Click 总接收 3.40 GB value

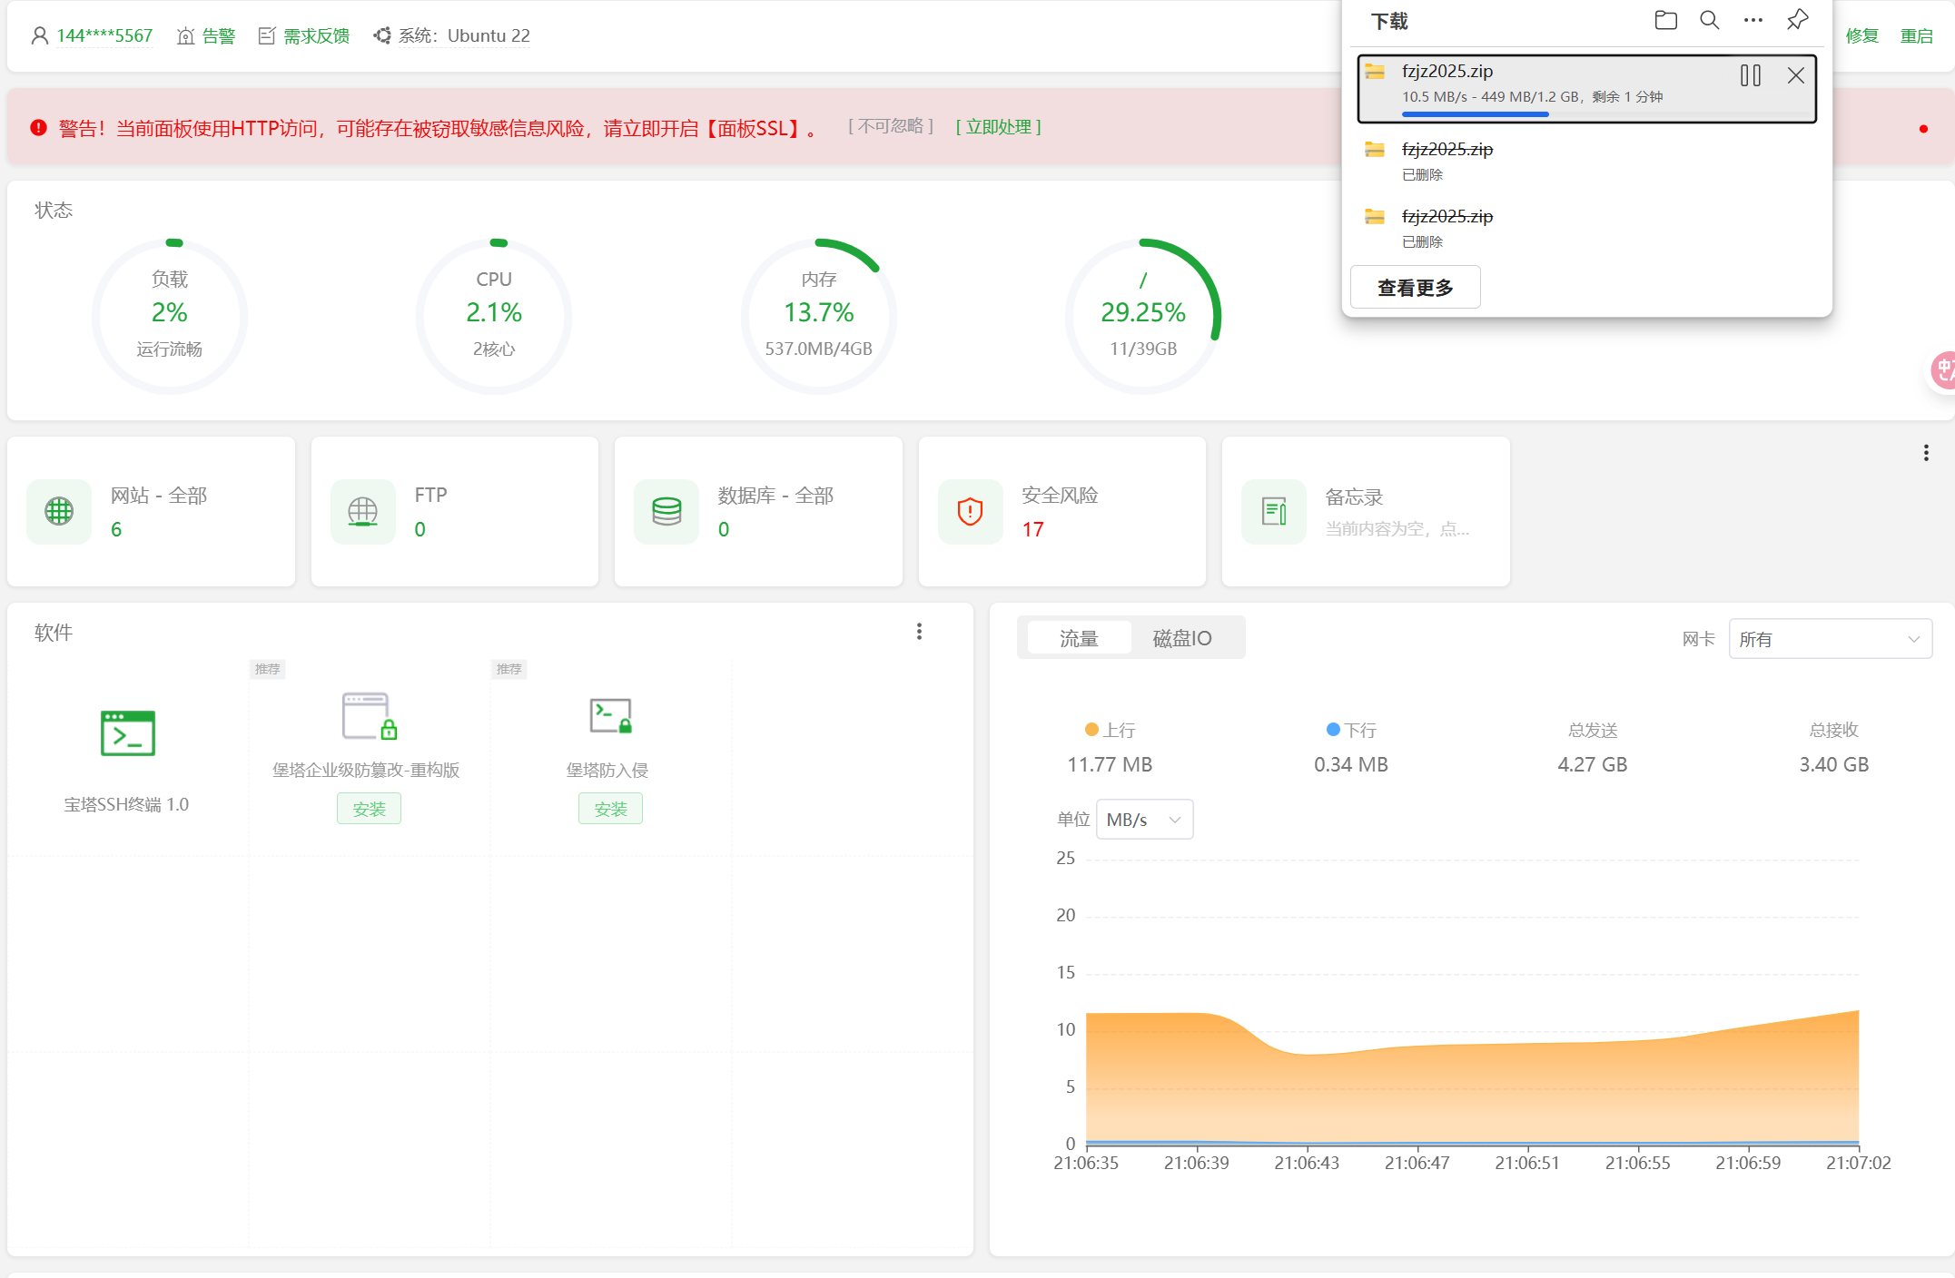[x=1834, y=764]
